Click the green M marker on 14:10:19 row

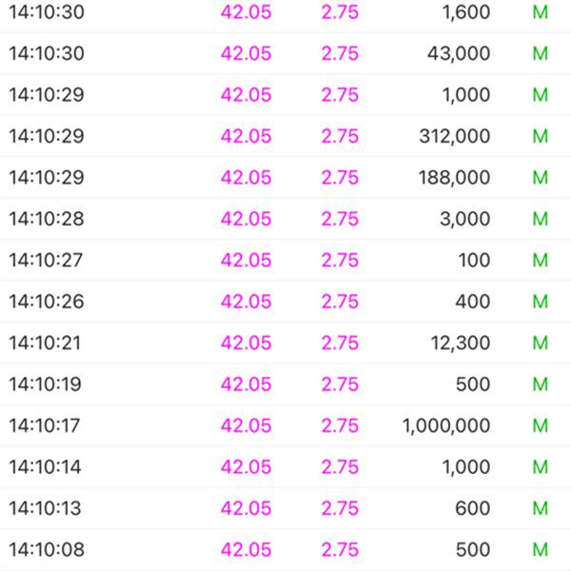tap(540, 384)
